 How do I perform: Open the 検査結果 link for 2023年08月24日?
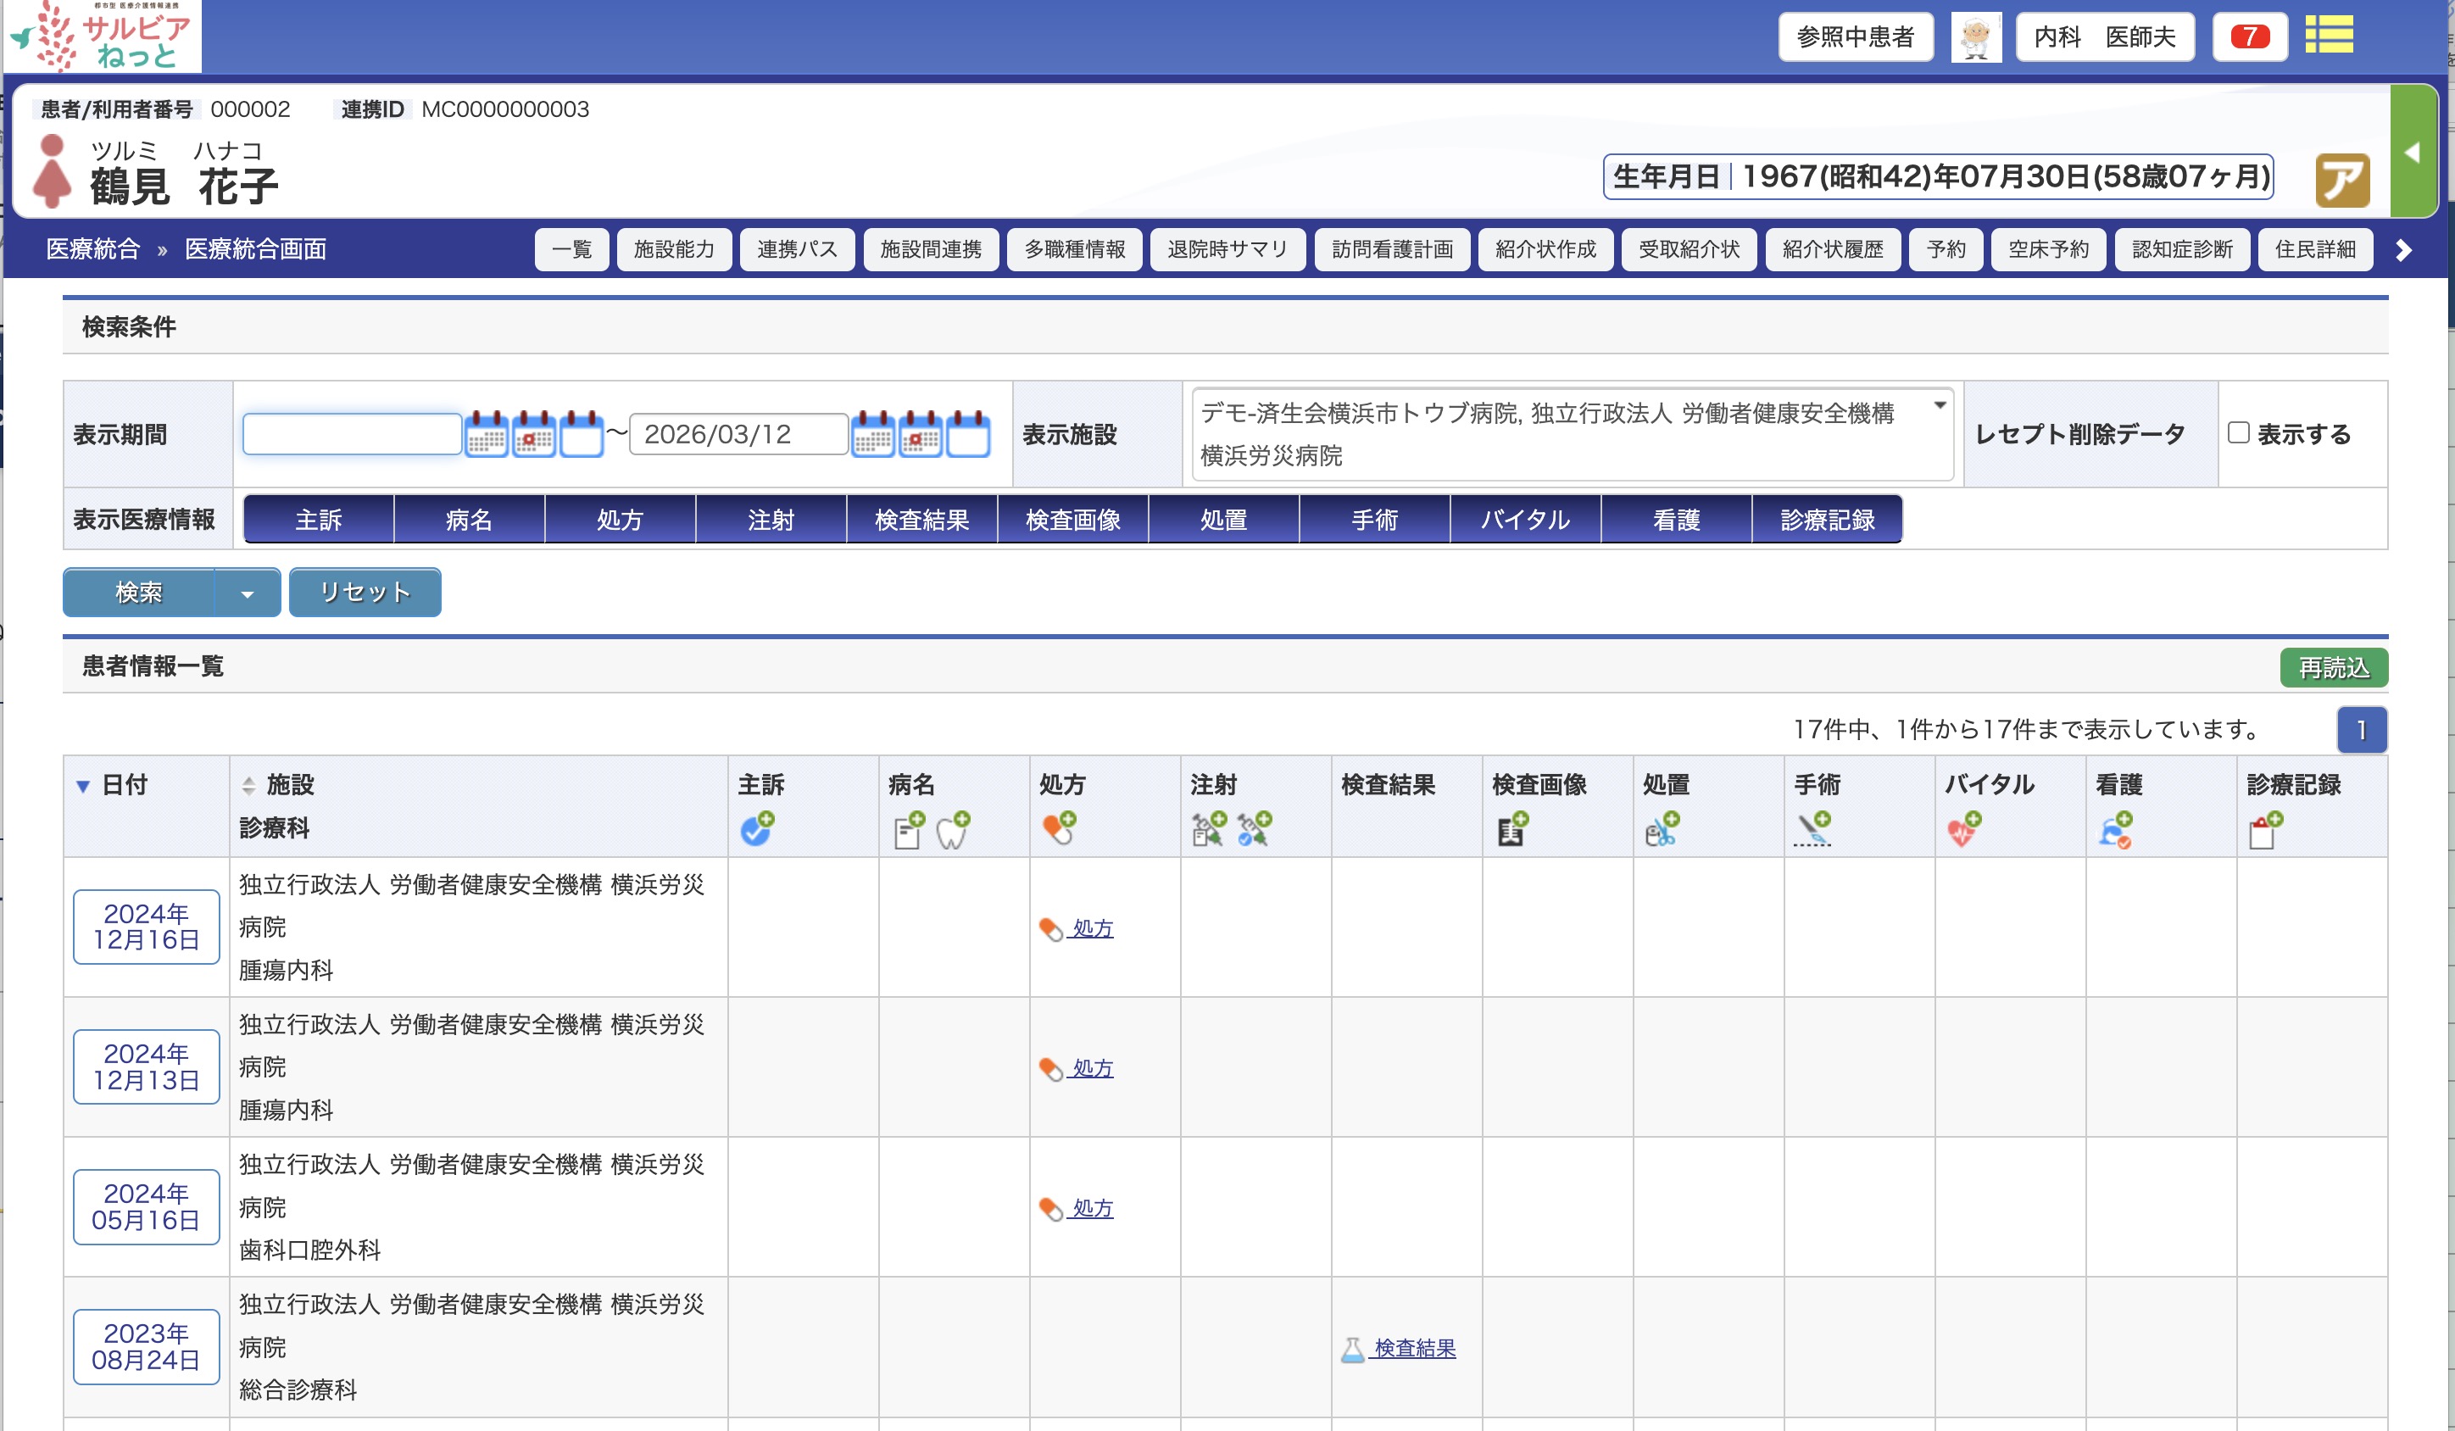(1412, 1348)
